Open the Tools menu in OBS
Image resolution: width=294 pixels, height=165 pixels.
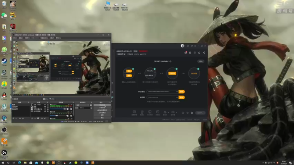point(52,38)
